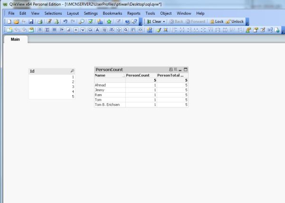Image resolution: width=285 pixels, height=203 pixels.
Task: Open the Tools menu
Action: click(150, 13)
